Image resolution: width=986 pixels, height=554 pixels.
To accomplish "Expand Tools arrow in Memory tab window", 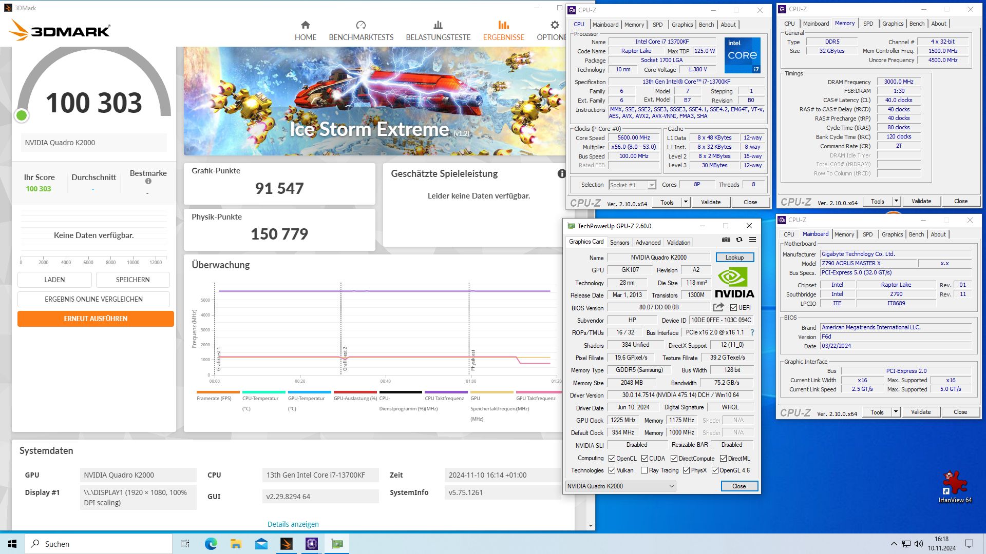I will [896, 201].
